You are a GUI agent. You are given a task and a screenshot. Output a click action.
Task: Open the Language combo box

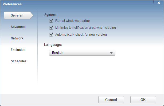[x=82, y=53]
